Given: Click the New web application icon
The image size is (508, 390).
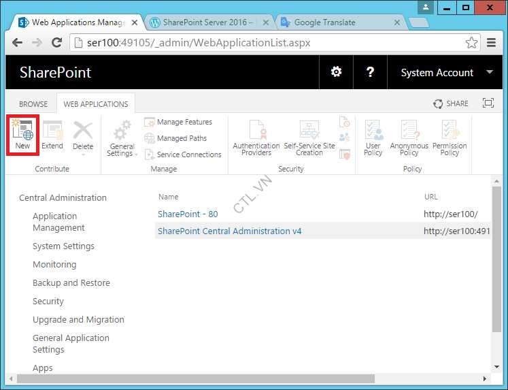Looking at the screenshot, I should tap(22, 134).
